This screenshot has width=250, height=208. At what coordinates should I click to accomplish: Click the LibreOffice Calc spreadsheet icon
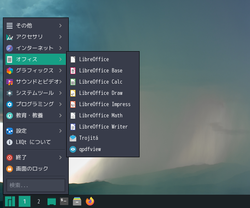pyautogui.click(x=73, y=82)
